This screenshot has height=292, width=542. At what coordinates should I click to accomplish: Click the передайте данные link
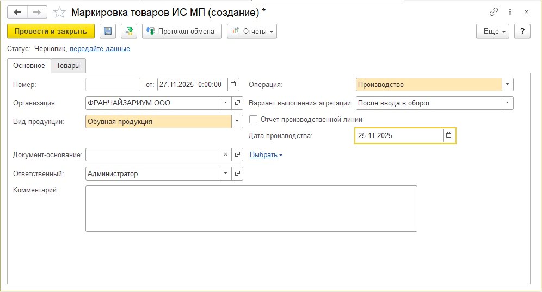point(100,49)
